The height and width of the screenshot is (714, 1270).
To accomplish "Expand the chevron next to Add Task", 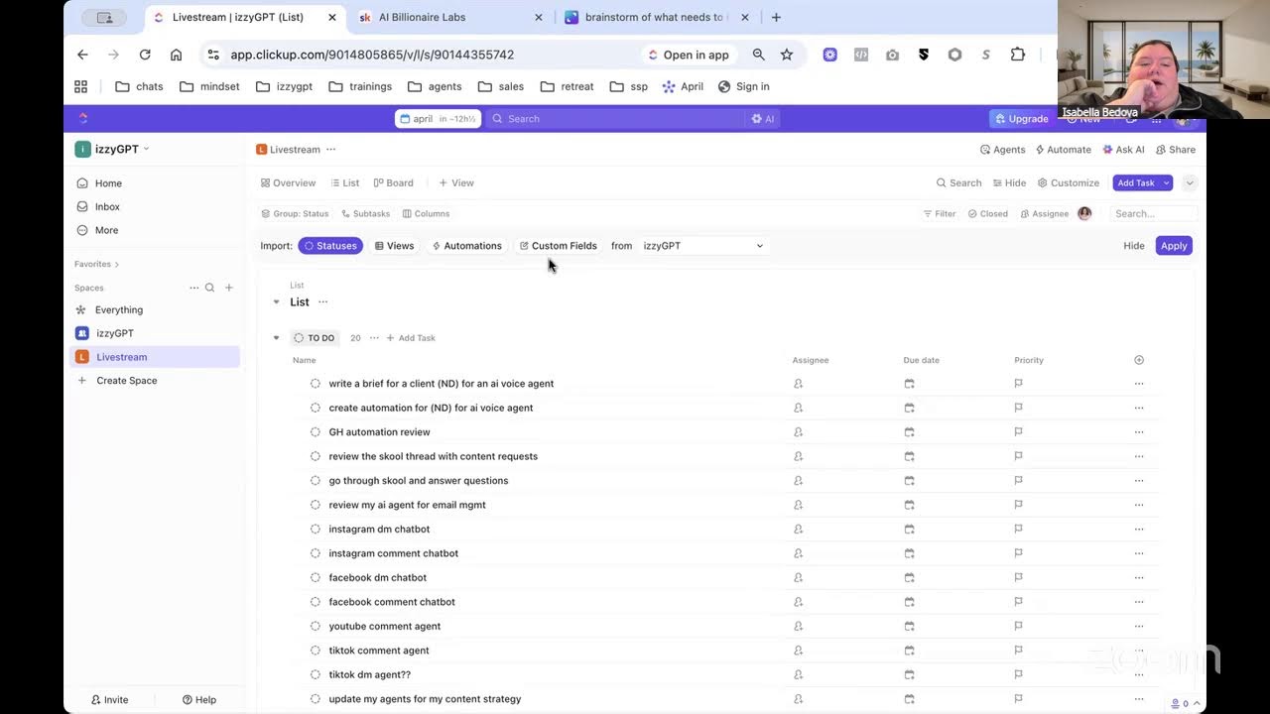I will pyautogui.click(x=1189, y=182).
